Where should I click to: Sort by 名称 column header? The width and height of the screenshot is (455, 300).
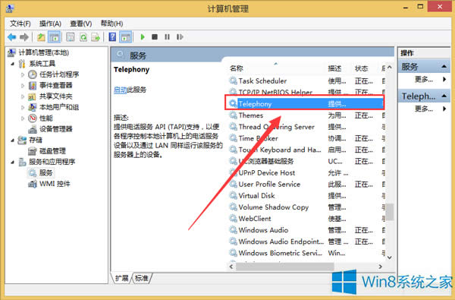(236, 68)
